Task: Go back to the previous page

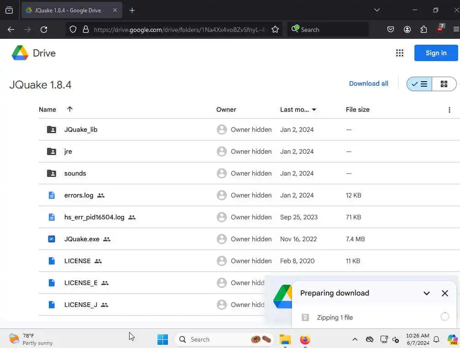Action: (x=11, y=29)
